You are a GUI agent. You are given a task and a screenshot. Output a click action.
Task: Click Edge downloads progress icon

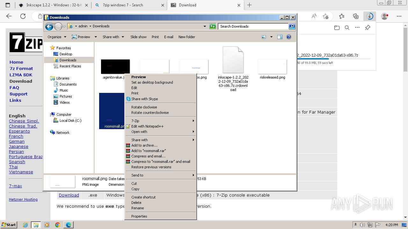click(370, 16)
